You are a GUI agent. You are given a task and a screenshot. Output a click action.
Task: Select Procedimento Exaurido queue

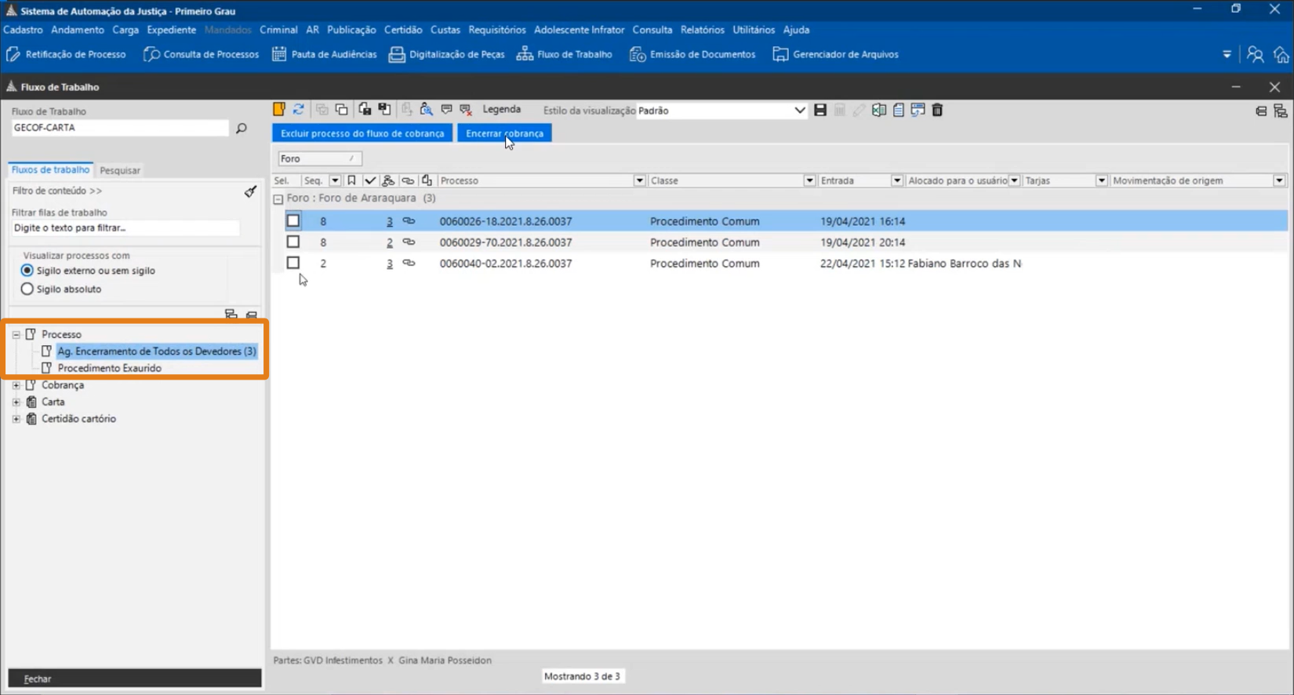point(109,368)
